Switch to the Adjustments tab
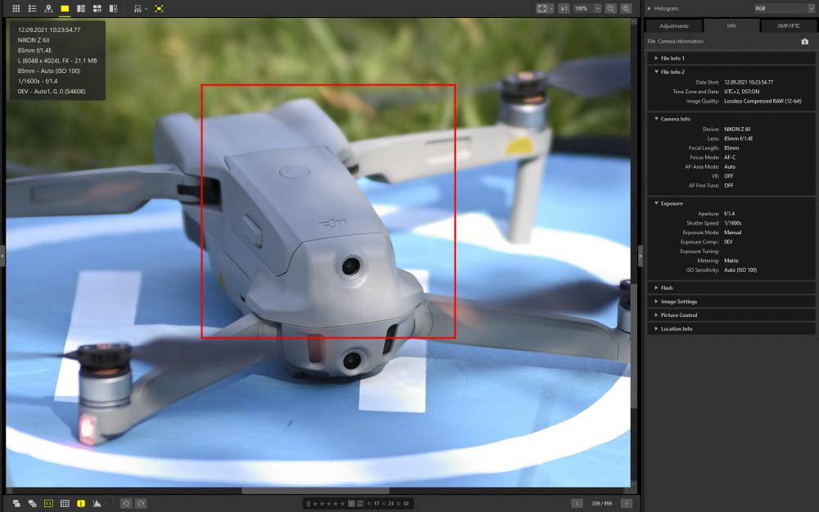 coord(674,25)
